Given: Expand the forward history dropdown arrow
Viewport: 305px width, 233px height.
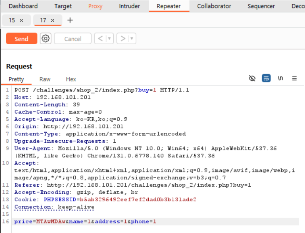Looking at the screenshot, I should point(132,38).
